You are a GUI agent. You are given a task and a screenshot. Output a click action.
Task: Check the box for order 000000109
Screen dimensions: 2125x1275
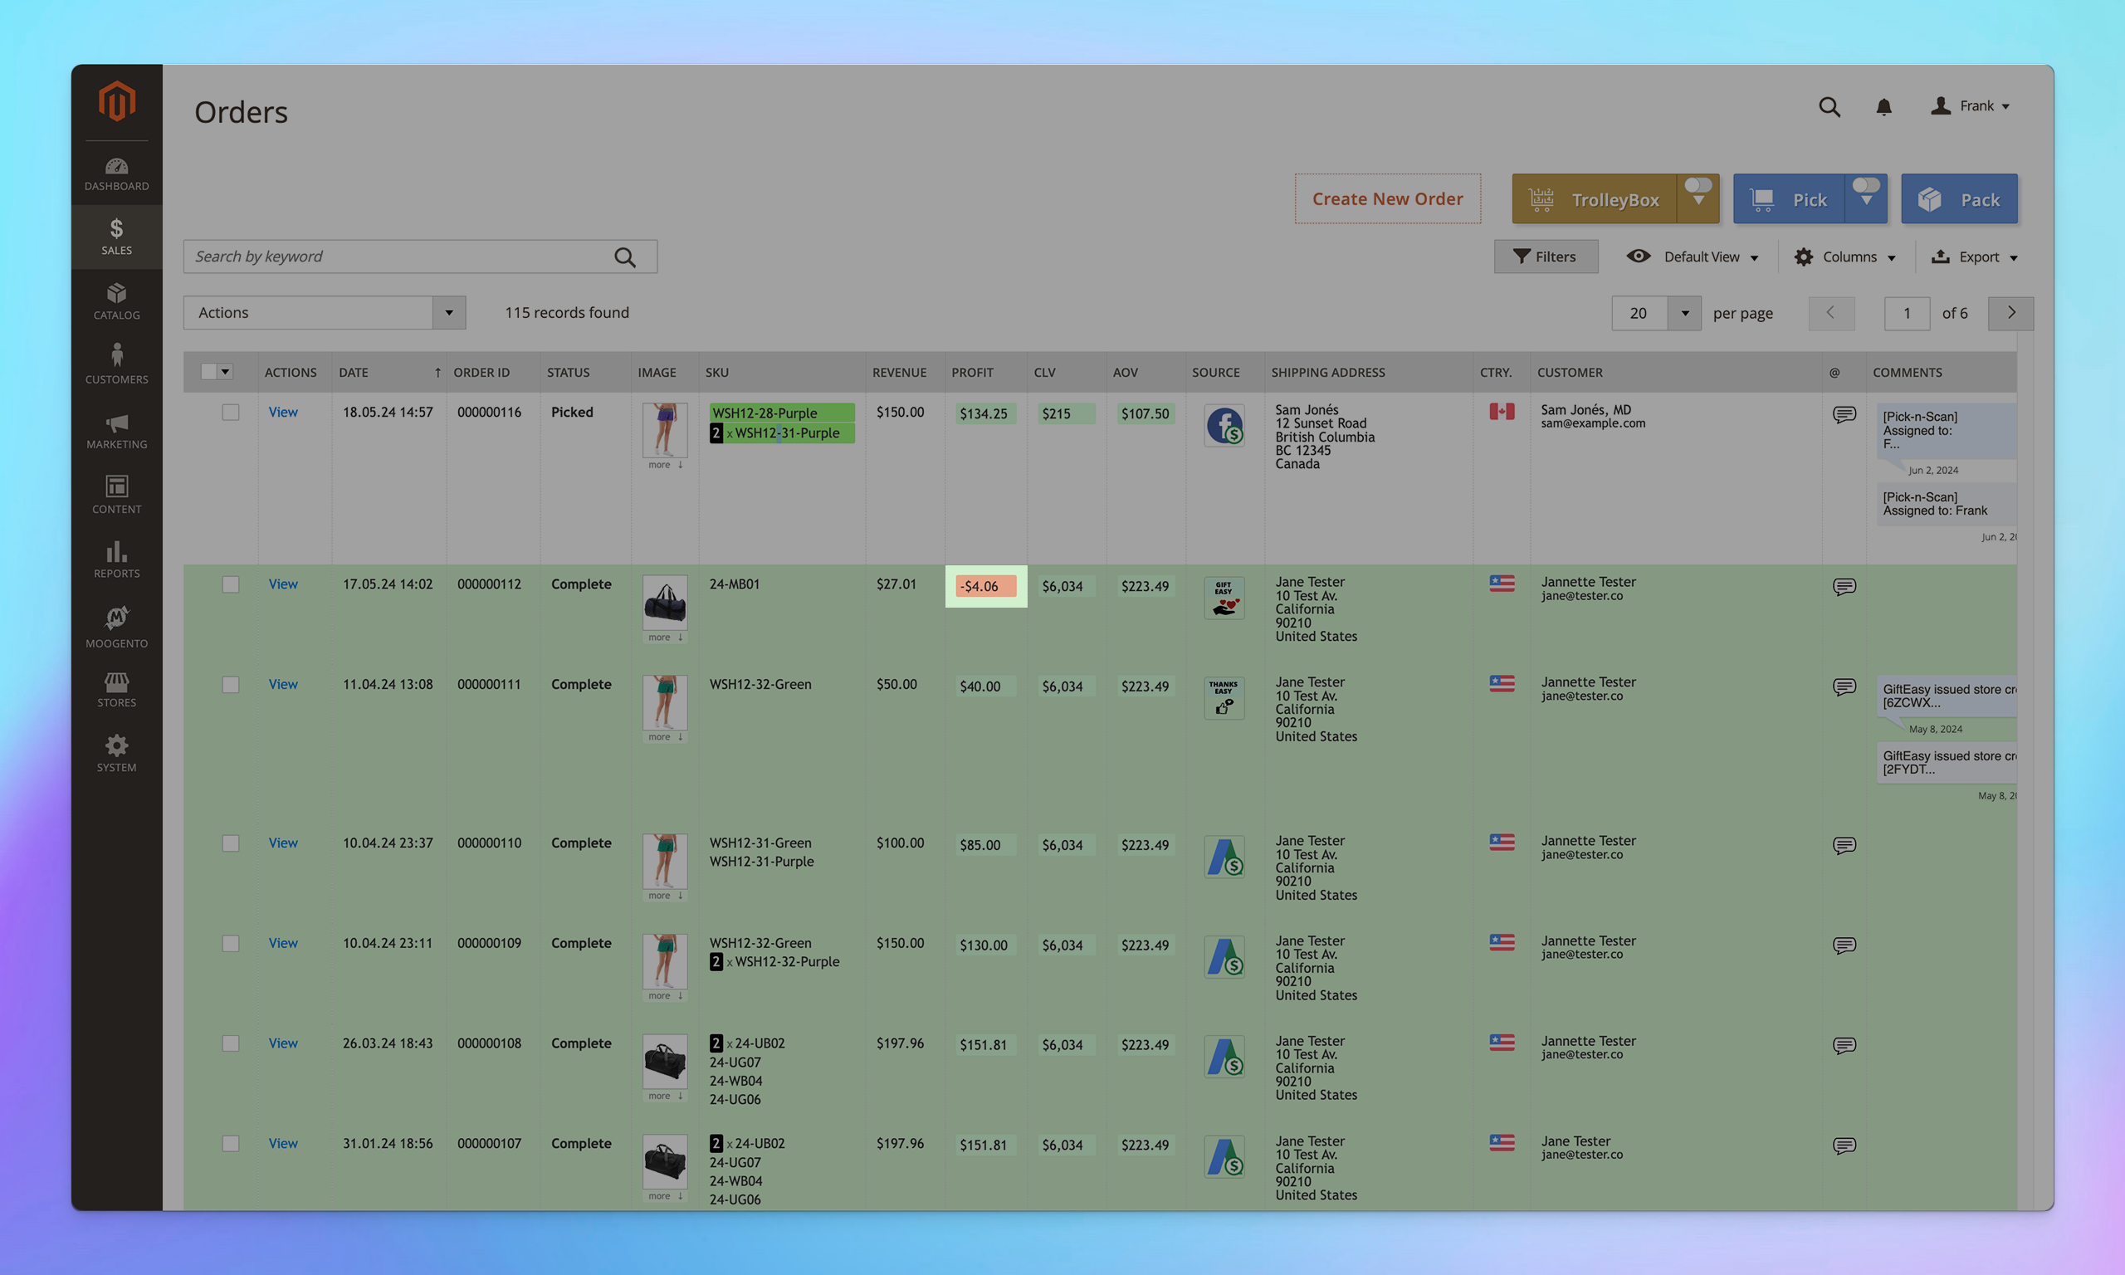230,943
